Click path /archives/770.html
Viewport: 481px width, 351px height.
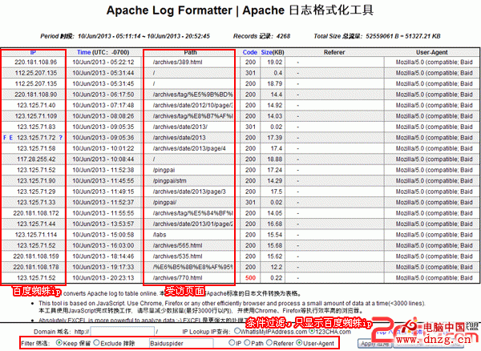tap(178, 278)
